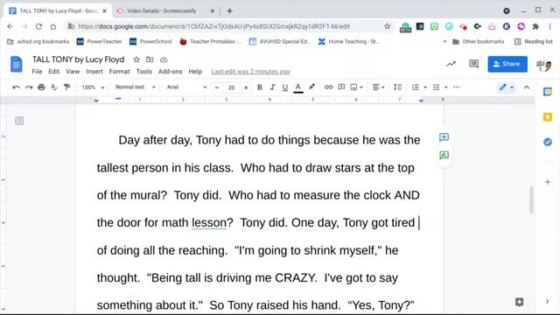
Task: Decrease font size with minus button
Action: (x=217, y=87)
